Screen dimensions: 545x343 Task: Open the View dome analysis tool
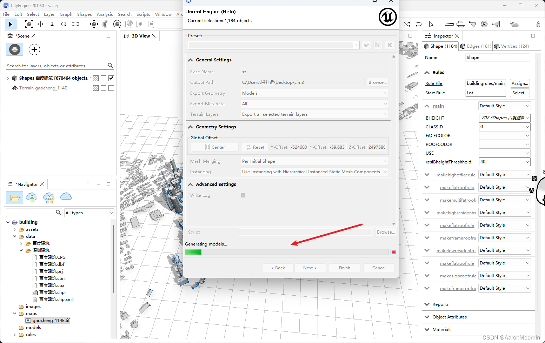[x=484, y=24]
